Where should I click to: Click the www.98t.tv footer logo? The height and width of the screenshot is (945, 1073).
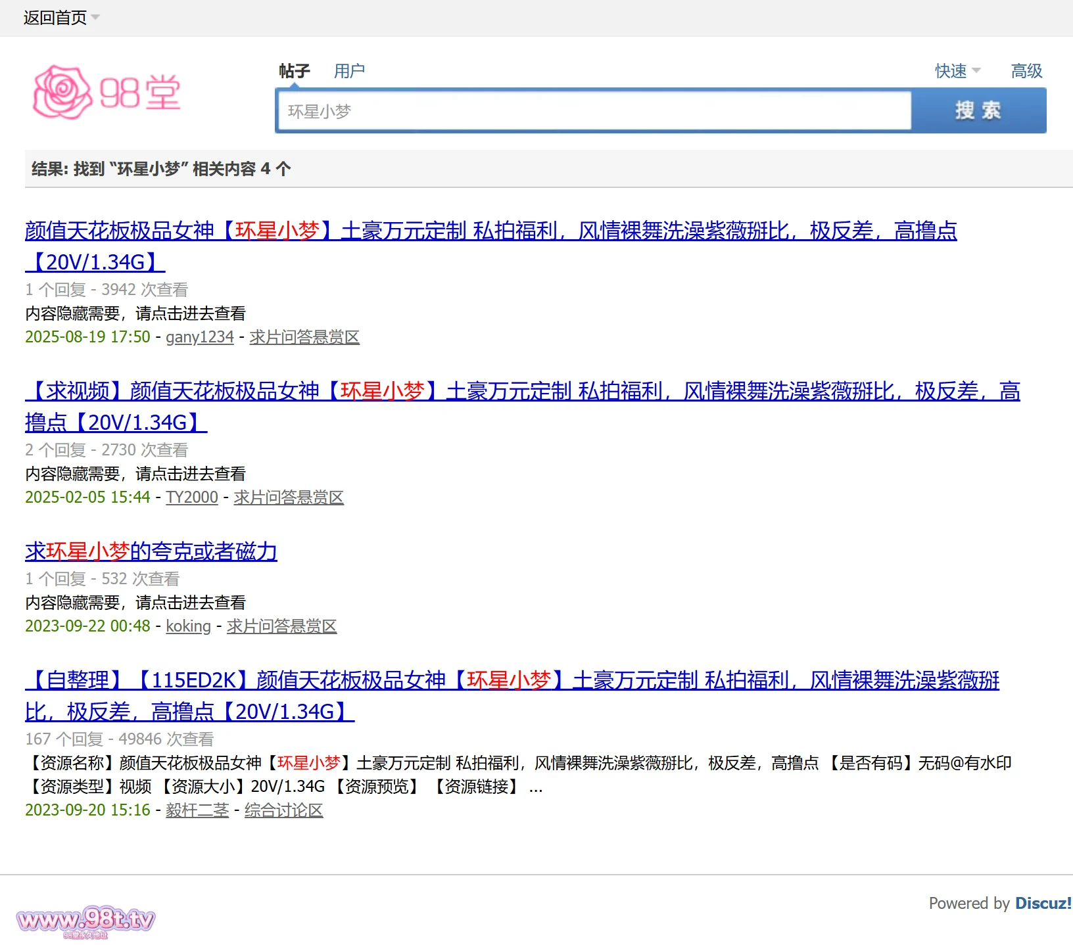(x=85, y=920)
